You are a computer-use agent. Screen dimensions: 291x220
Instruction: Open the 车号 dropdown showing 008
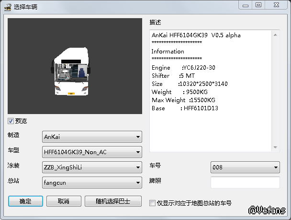[245, 167]
